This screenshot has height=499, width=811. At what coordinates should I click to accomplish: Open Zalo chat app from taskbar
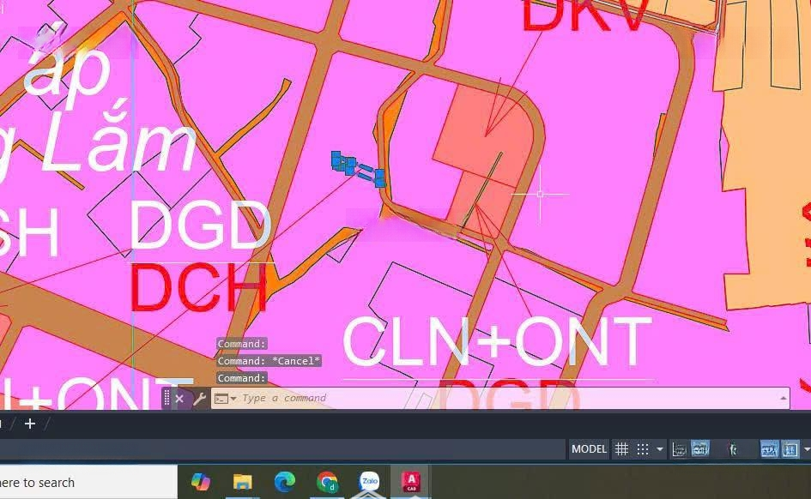[369, 482]
